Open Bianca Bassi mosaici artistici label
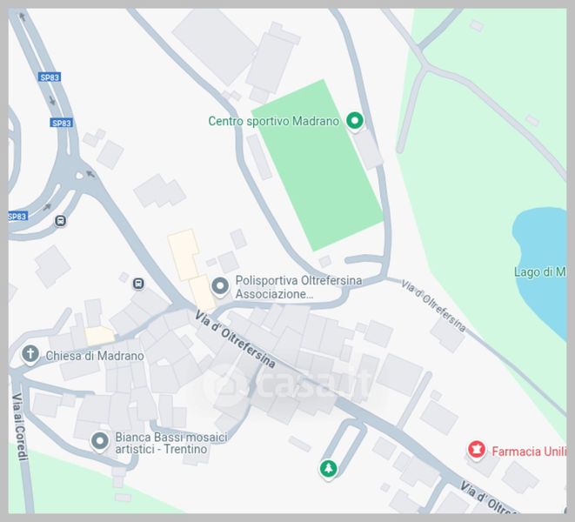575x522 pixels. 171,443
